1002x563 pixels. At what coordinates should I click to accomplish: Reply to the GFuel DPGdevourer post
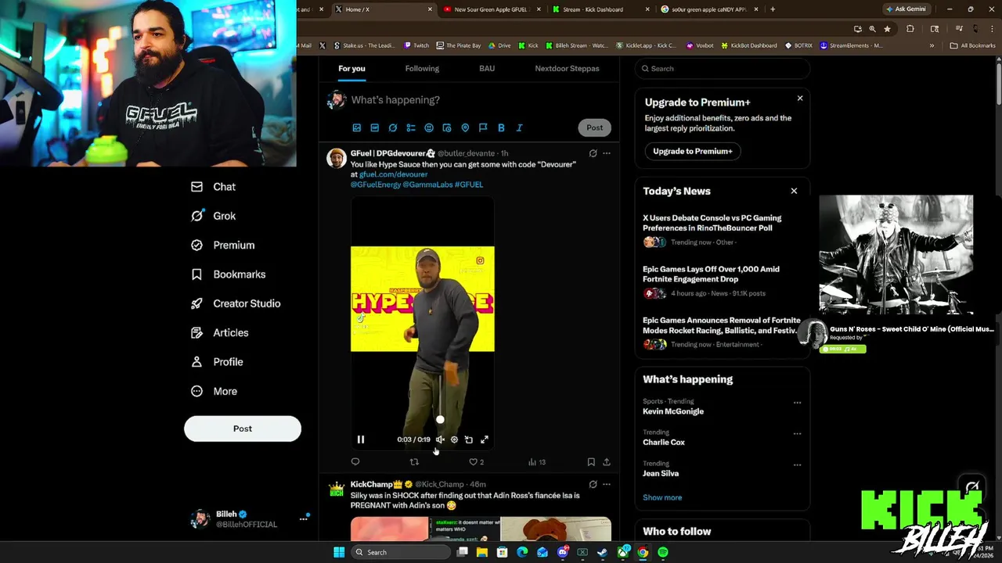coord(355,462)
